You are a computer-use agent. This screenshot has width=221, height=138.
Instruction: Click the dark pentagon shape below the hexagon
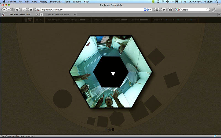[x=117, y=119]
